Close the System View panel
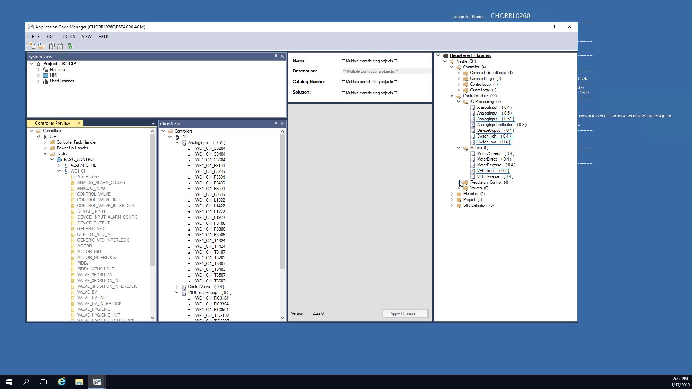This screenshot has width=692, height=389. [x=282, y=56]
